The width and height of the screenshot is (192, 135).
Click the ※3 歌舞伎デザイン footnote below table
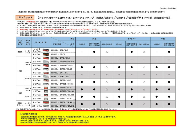(x=67, y=109)
